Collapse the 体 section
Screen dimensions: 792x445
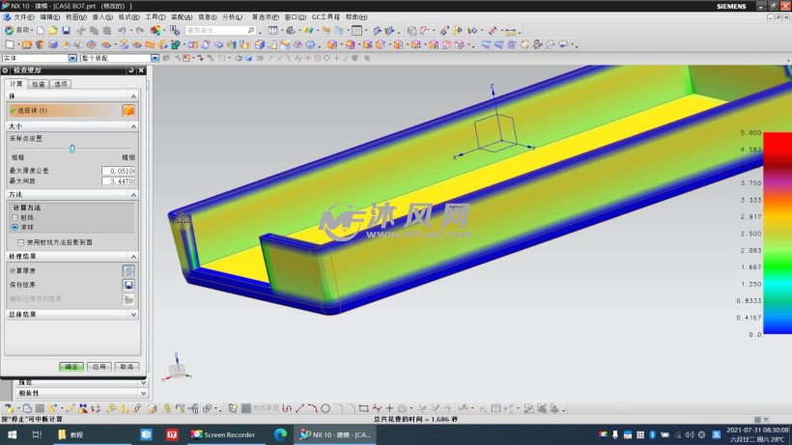tap(133, 96)
